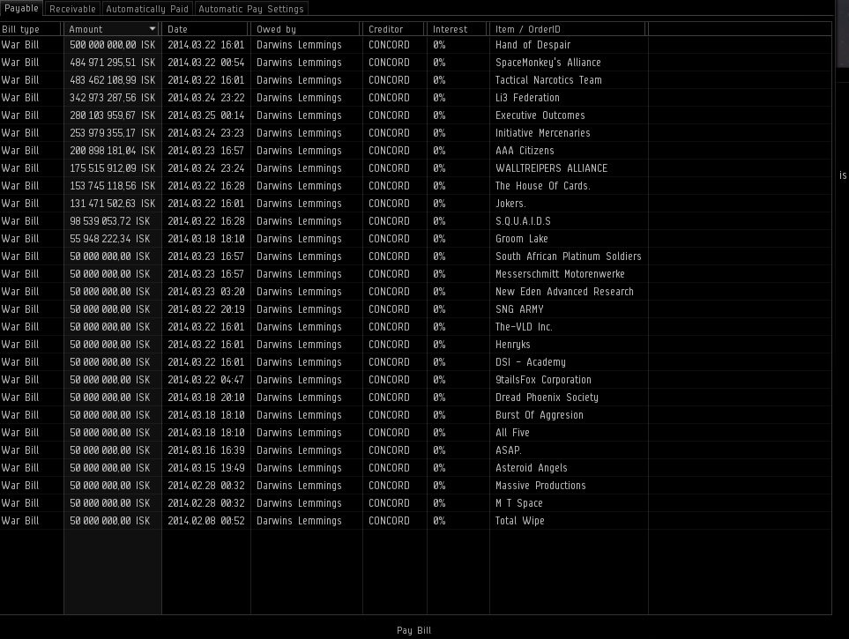Select 9tailsFox Corporation bill row
Viewport: 849px width, 639px height.
(416, 380)
